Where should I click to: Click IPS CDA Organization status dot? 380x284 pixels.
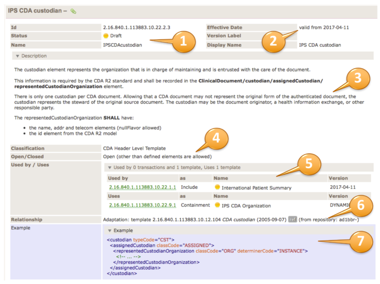pos(217,205)
